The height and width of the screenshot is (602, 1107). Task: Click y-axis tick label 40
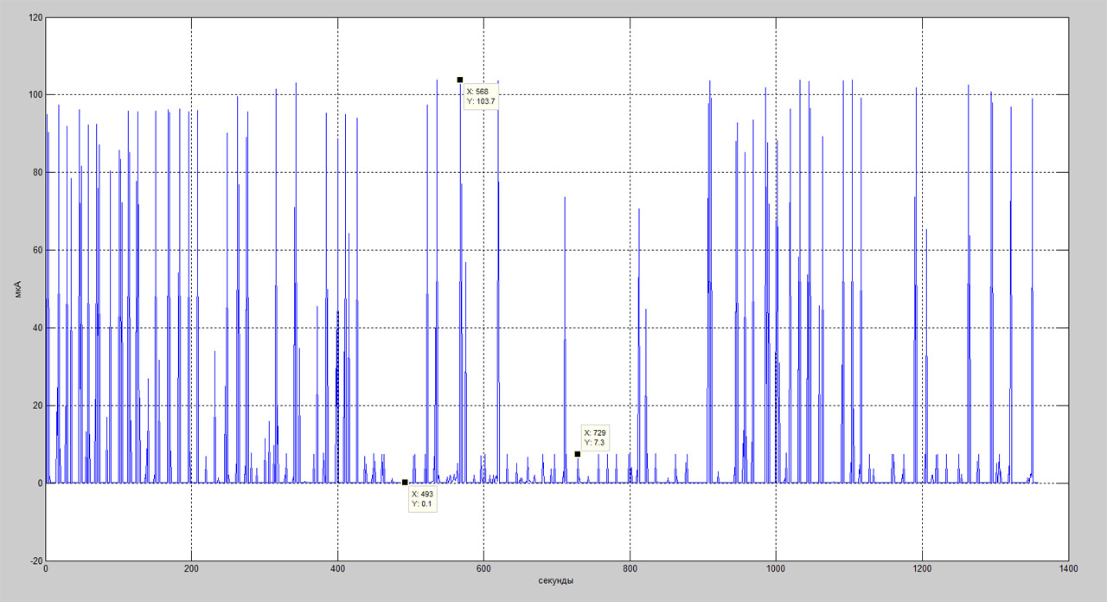point(37,328)
